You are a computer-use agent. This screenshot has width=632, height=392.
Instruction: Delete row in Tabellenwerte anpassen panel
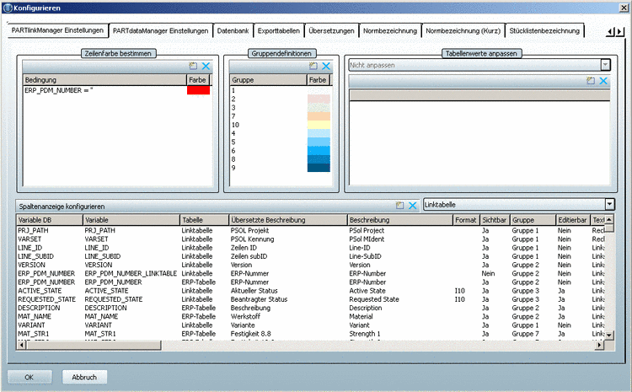click(x=604, y=81)
